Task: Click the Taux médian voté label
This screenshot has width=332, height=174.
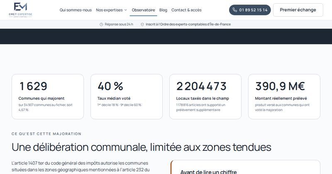Action: coord(114,98)
